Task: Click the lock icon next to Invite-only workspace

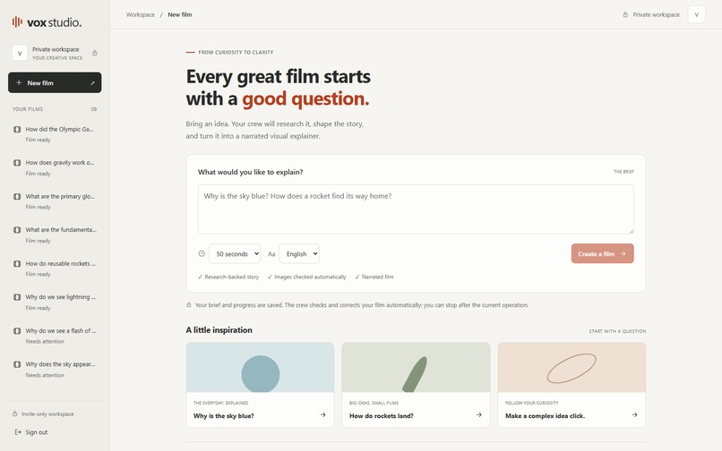Action: 14,413
